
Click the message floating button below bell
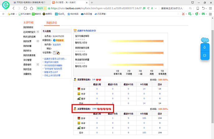click(204, 56)
